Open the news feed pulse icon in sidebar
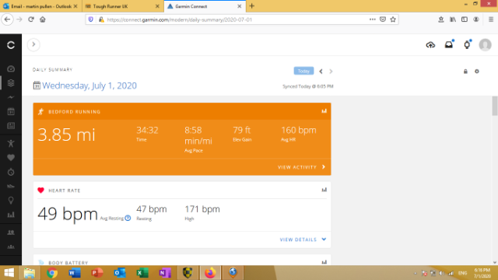Image resolution: width=498 pixels, height=280 pixels. 11,97
